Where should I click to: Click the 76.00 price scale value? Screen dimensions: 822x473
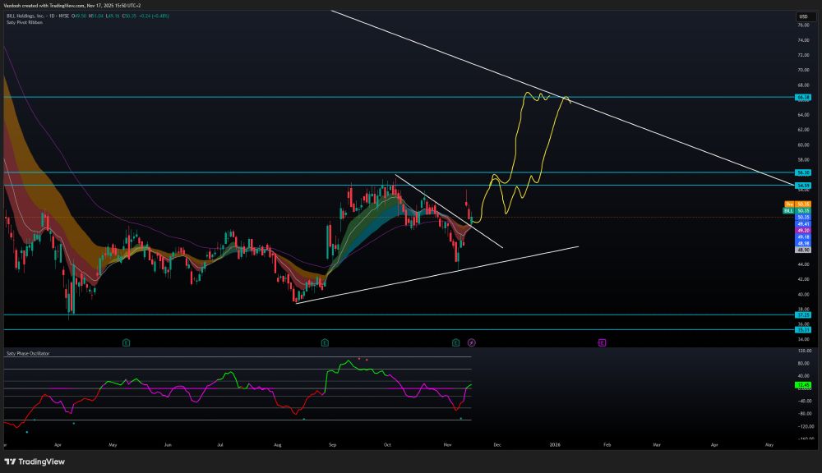coord(803,25)
